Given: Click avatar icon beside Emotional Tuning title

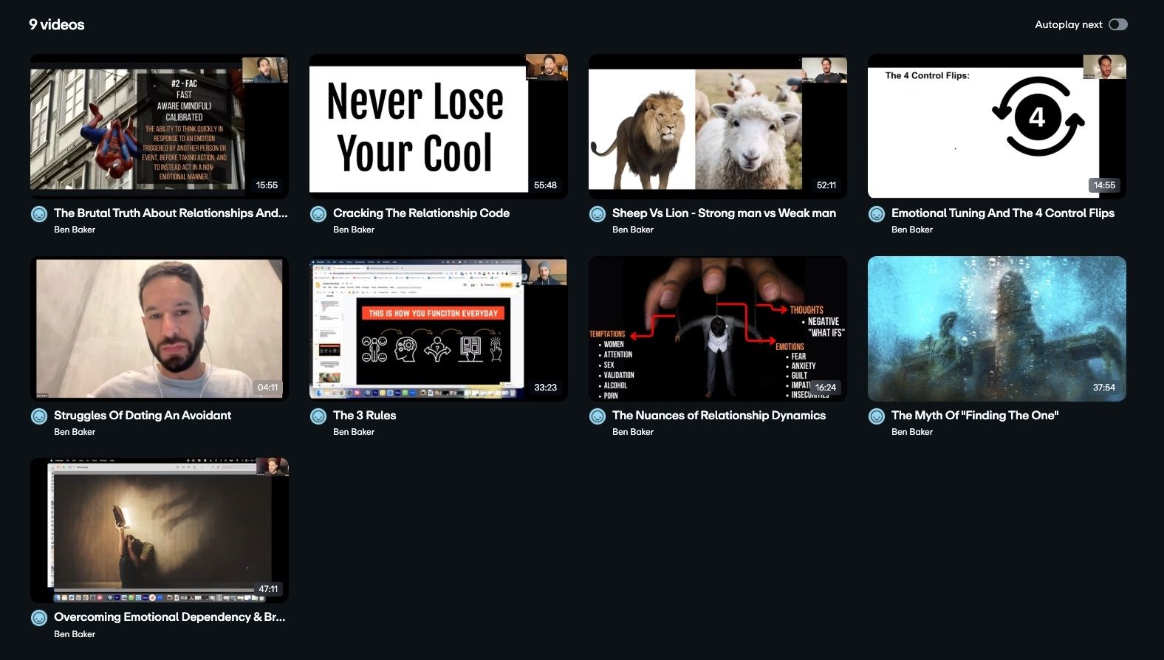Looking at the screenshot, I should tap(877, 214).
